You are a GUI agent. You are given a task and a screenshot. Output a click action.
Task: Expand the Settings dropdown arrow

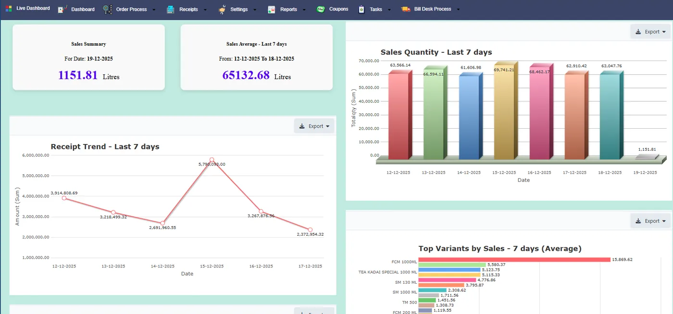[x=255, y=10]
